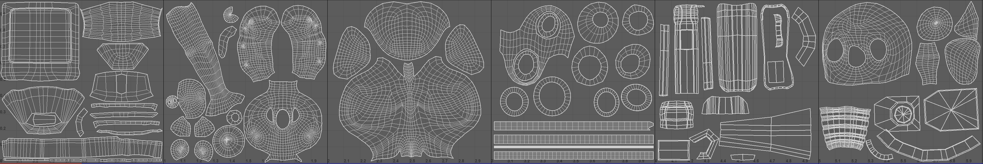Click the 3.1 U-axis label
The width and height of the screenshot is (983, 164).
click(510, 161)
